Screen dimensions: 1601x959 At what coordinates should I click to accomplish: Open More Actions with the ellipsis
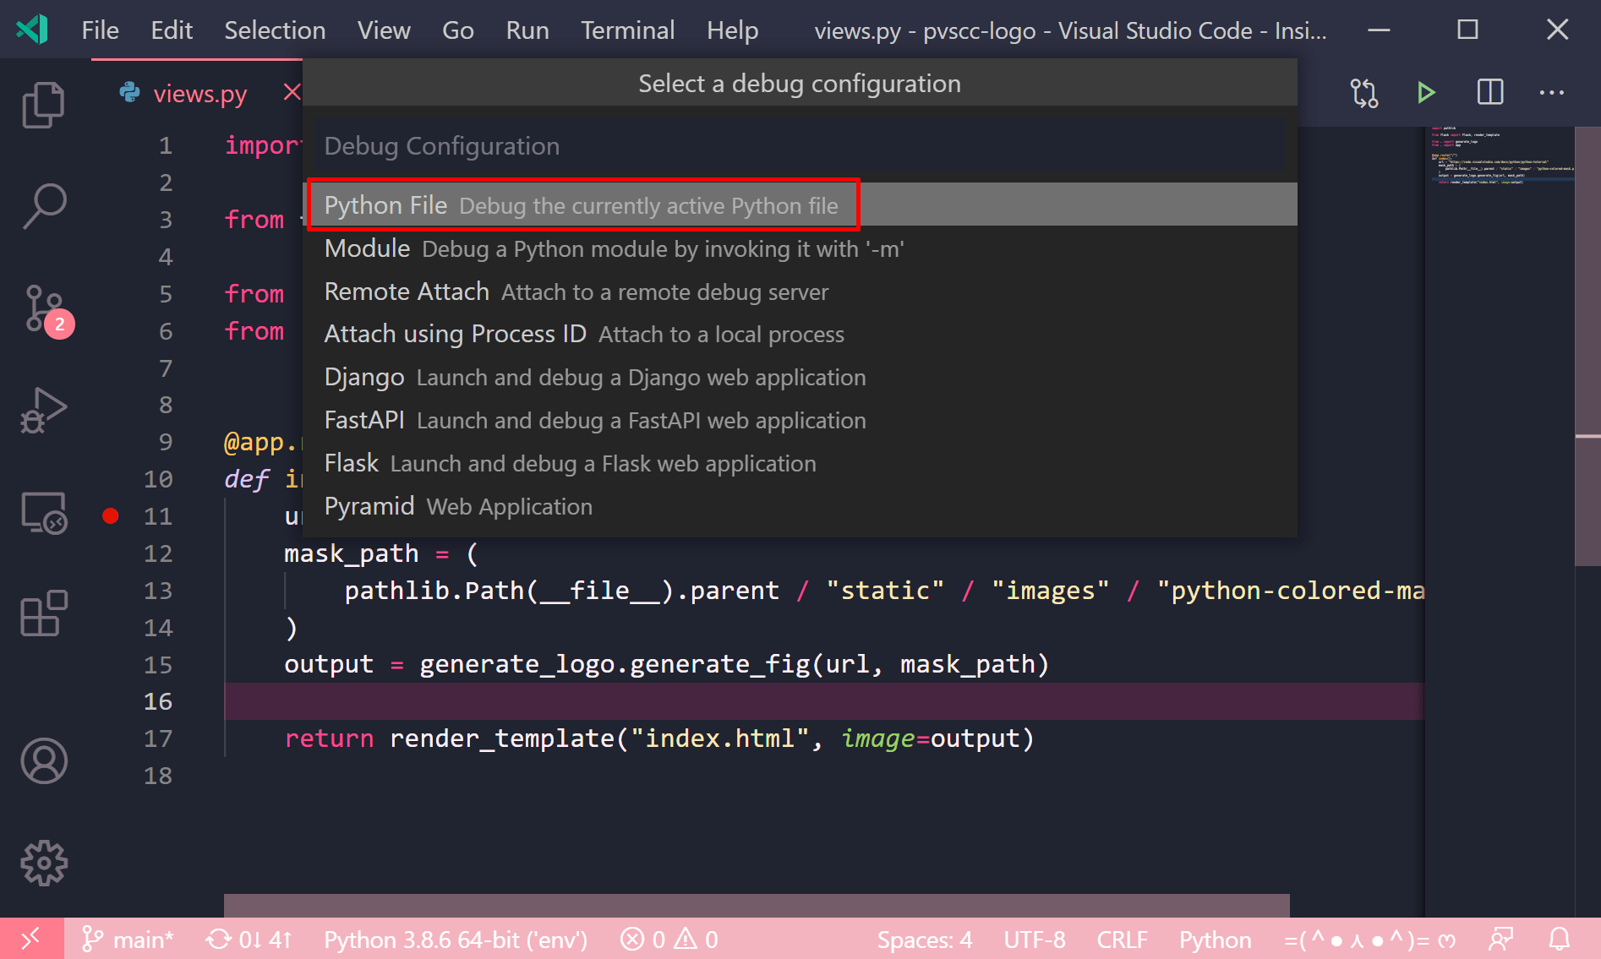click(x=1552, y=93)
